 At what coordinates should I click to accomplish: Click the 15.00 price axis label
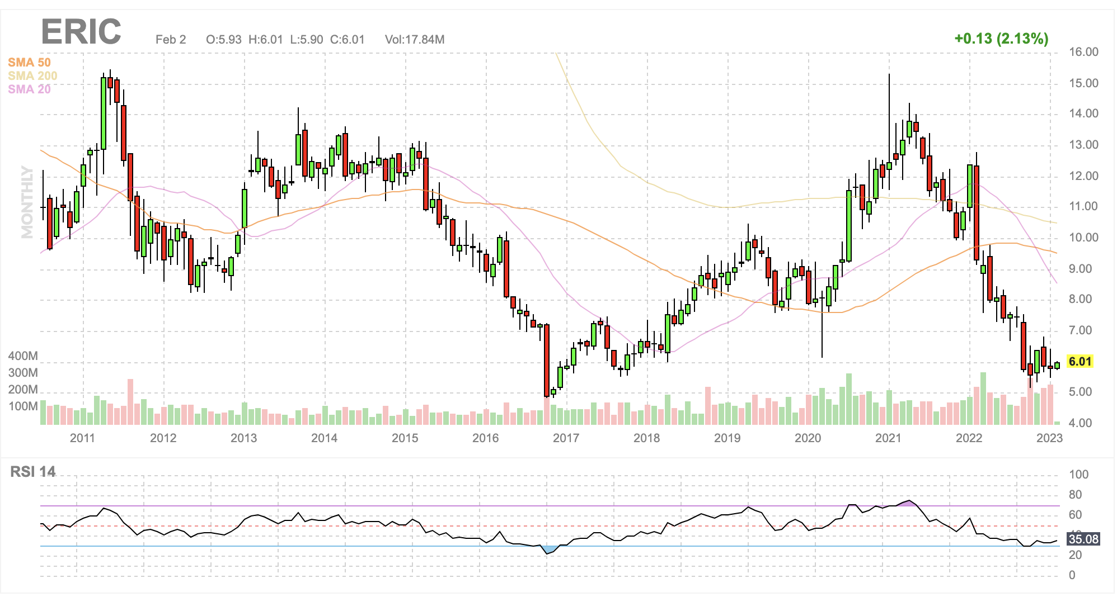point(1084,83)
